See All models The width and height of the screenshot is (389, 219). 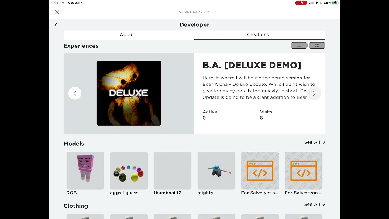(x=315, y=142)
